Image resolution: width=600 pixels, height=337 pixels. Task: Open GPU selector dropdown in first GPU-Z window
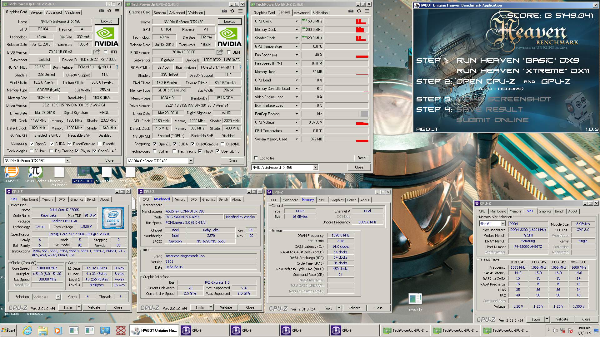coord(67,160)
